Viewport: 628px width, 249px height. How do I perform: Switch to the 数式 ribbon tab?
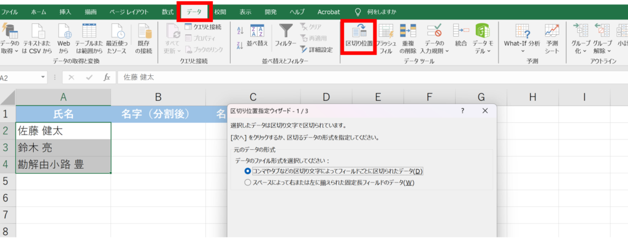tap(167, 12)
